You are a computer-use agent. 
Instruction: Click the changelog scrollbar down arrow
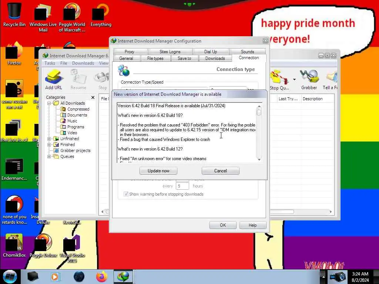click(259, 160)
